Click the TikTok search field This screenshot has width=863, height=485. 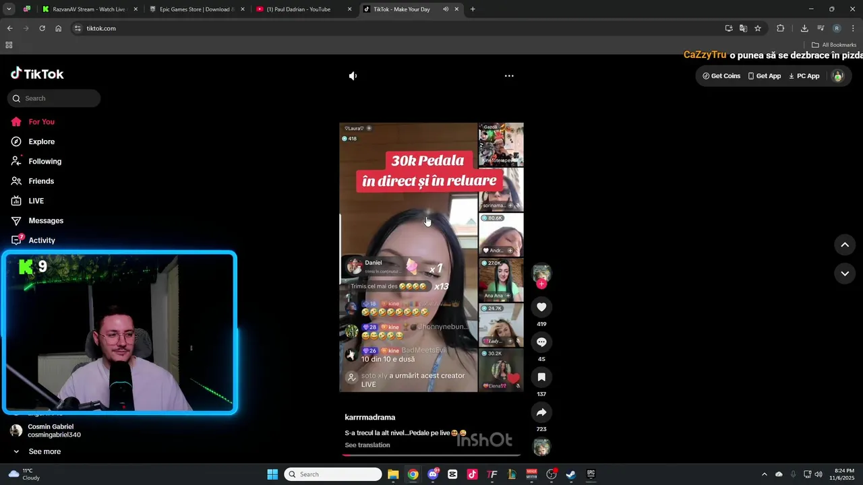(x=54, y=98)
